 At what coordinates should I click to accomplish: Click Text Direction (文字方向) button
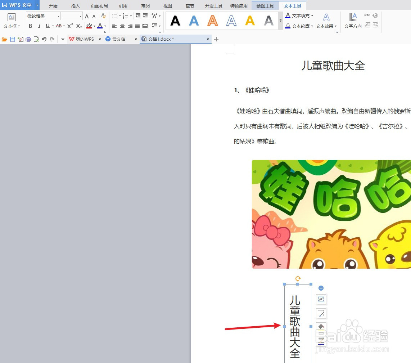(353, 21)
